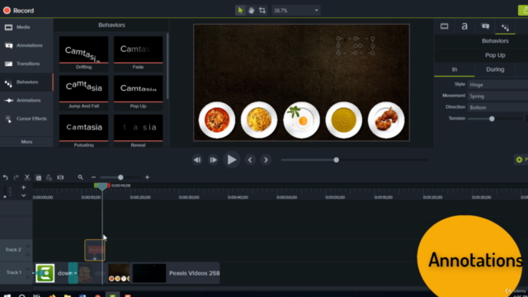528x297 pixels.
Task: Click the timeline zoom out minus
Action: pyautogui.click(x=93, y=177)
